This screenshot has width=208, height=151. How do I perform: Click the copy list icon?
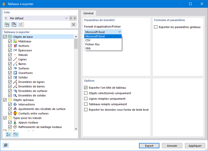coord(14,25)
